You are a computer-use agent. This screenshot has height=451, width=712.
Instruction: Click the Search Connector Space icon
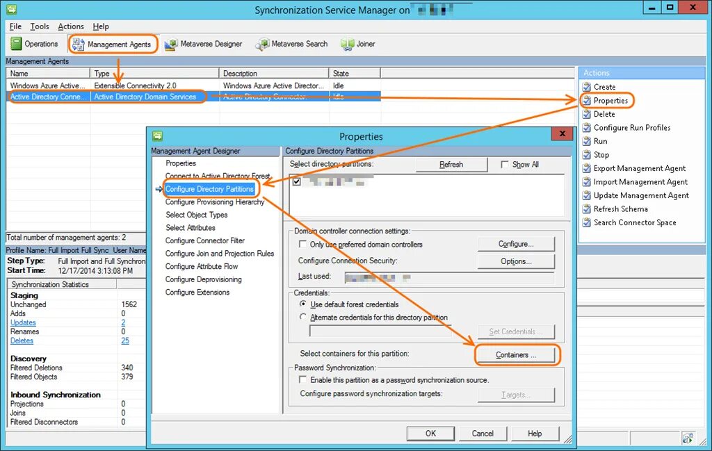587,222
